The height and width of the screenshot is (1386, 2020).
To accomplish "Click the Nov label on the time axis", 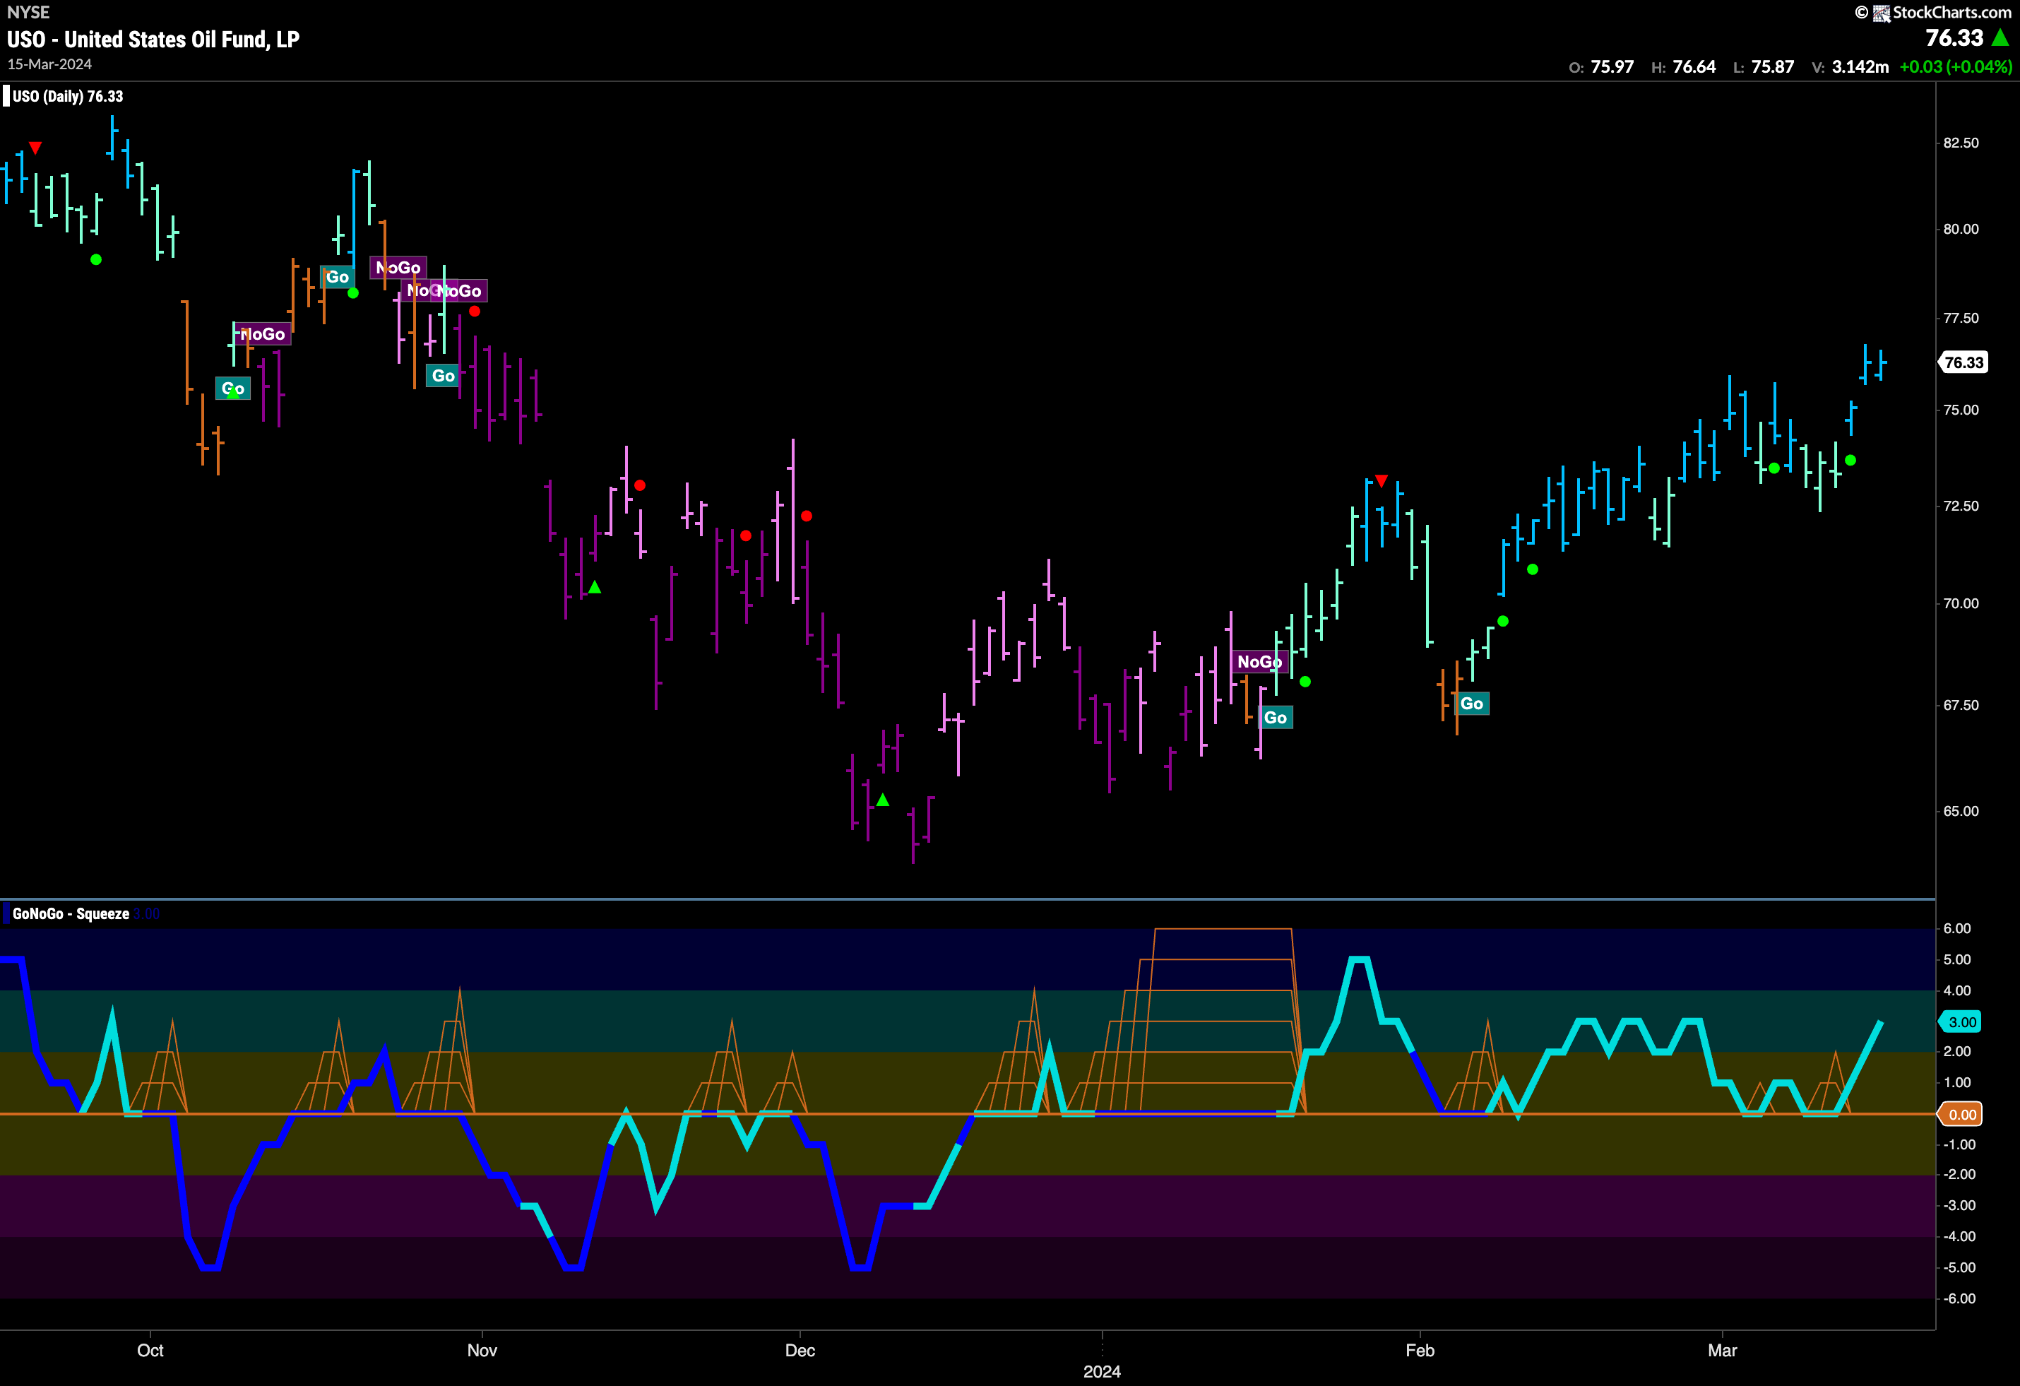I will point(482,1351).
